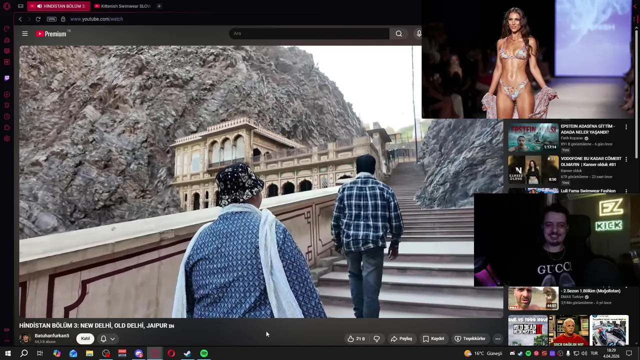Open the Extensions cube sidebar icon
The width and height of the screenshot is (640, 360).
pos(7,127)
